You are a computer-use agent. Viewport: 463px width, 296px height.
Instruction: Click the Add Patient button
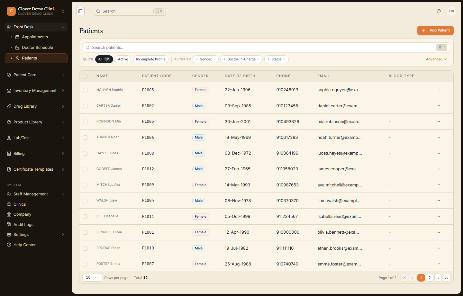[x=435, y=31]
